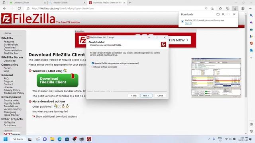Open Issue tracker sidebar link
Viewport: 255px width, 143px height.
point(12,115)
